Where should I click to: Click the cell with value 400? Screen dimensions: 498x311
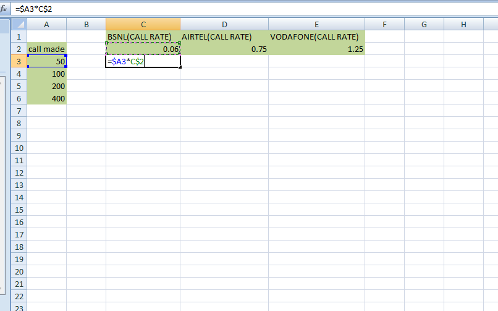(x=47, y=99)
